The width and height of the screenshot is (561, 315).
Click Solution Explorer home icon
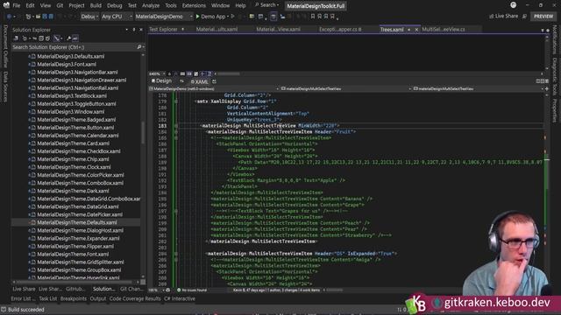(x=16, y=38)
